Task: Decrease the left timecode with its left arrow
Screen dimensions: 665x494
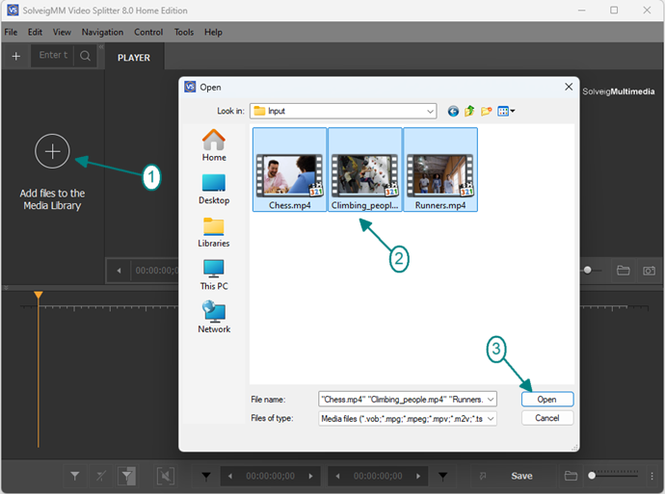Action: (x=230, y=477)
